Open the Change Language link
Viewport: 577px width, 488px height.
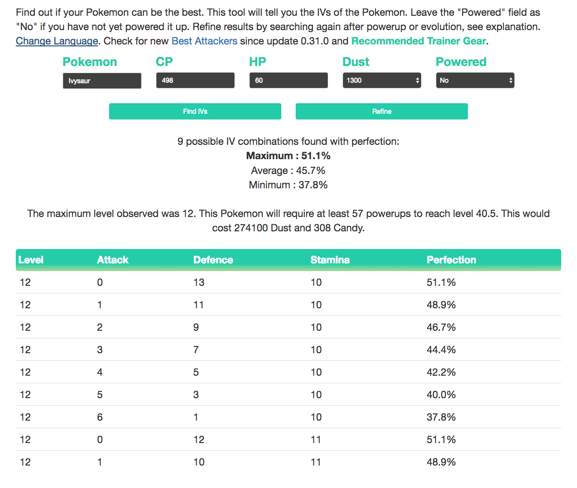click(57, 41)
